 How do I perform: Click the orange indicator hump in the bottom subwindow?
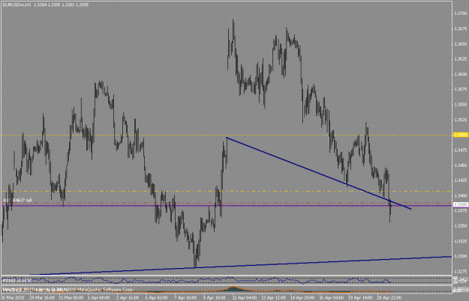(x=234, y=289)
